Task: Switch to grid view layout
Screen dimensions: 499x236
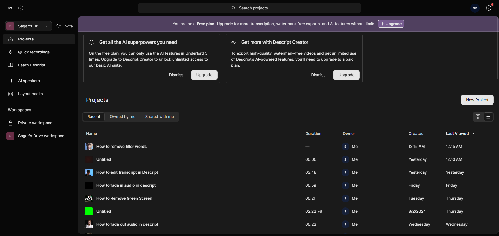Action: [x=478, y=117]
